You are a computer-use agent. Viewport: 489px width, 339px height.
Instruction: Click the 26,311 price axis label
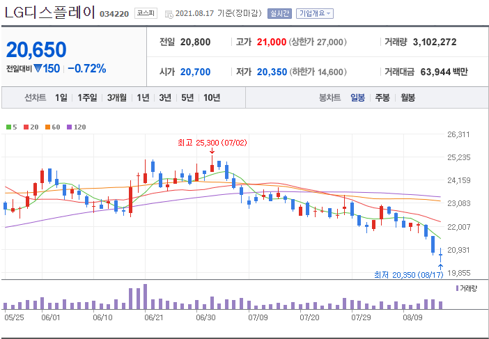click(458, 134)
